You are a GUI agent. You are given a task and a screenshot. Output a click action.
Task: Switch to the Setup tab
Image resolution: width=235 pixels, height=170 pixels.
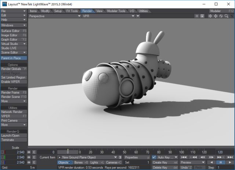coord(58,11)
